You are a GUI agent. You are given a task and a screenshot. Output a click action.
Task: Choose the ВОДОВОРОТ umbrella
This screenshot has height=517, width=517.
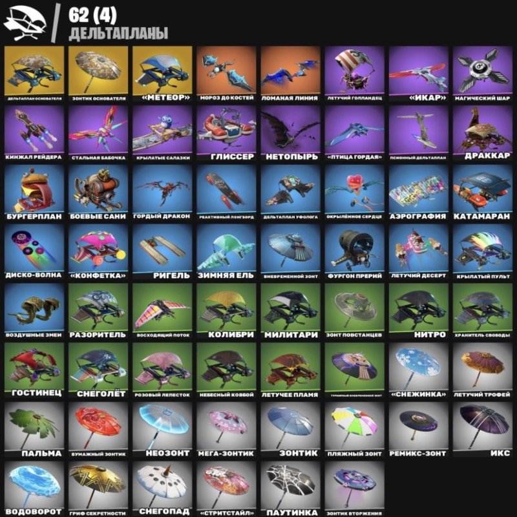pos(34,489)
